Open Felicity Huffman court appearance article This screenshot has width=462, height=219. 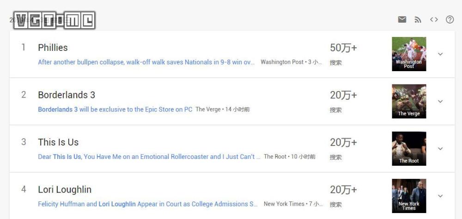[148, 204]
